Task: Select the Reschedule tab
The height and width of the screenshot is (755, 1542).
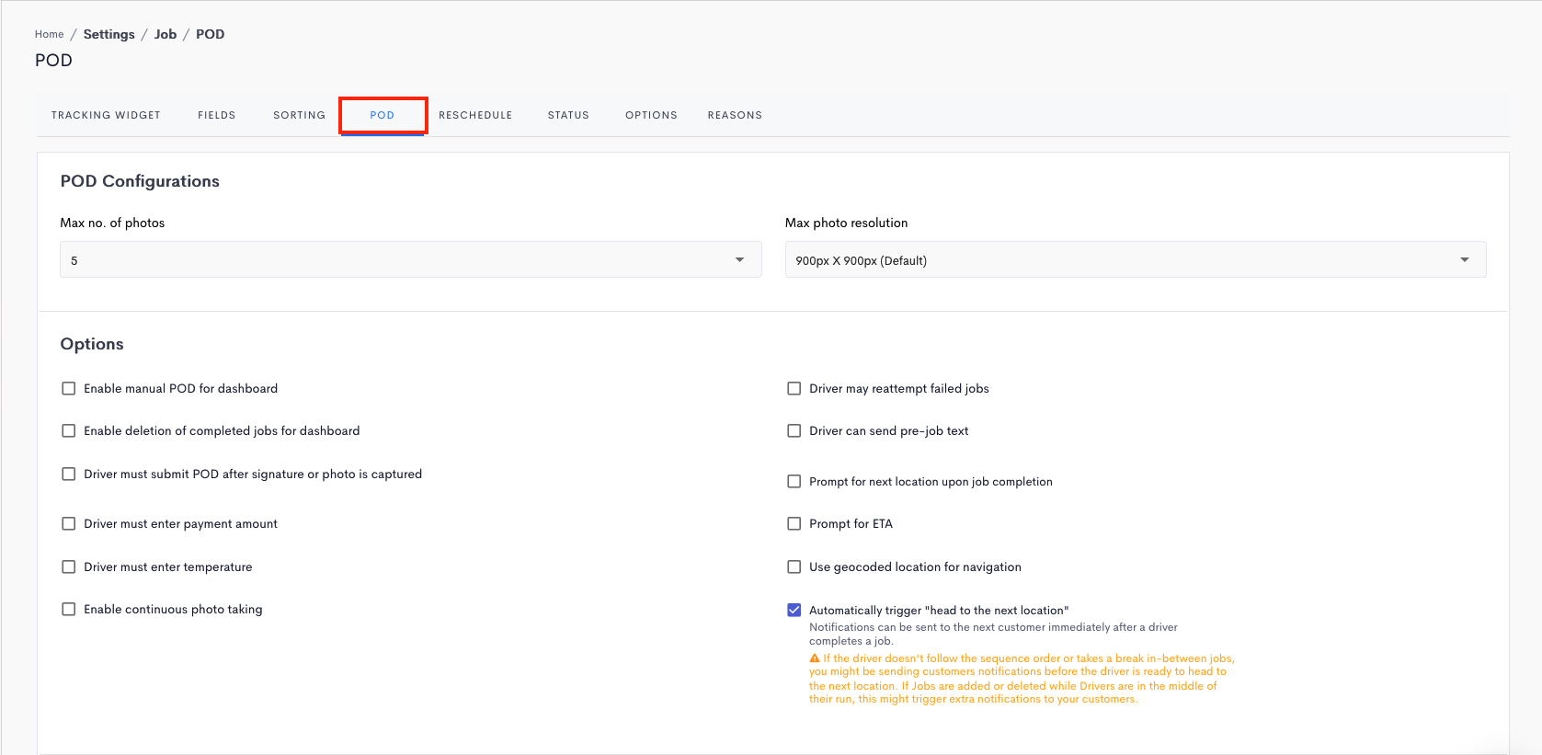Action: pos(475,115)
